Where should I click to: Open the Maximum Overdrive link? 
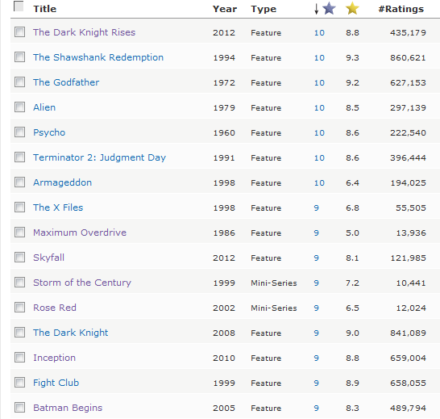click(x=80, y=233)
